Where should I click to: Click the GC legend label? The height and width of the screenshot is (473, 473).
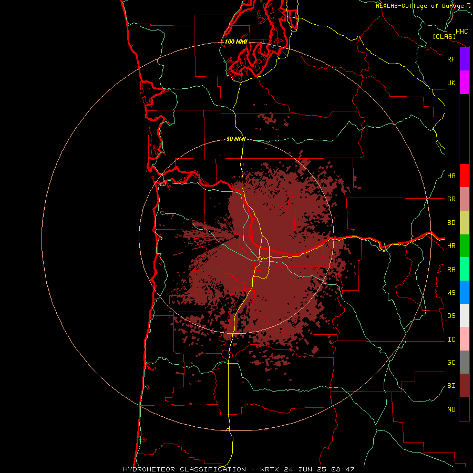[x=451, y=363]
